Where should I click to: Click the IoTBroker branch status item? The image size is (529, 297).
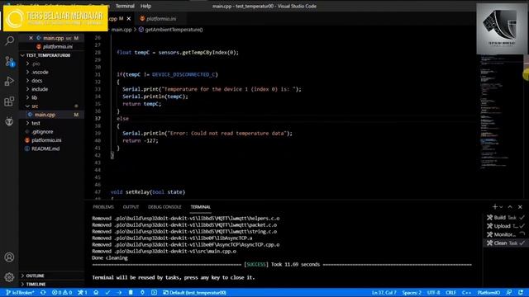click(x=20, y=293)
